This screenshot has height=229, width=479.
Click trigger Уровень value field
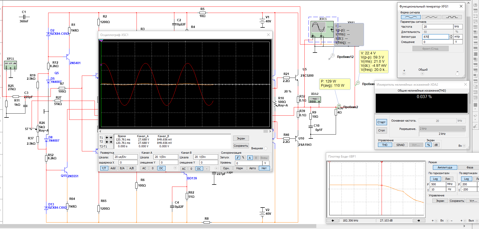(x=249, y=163)
